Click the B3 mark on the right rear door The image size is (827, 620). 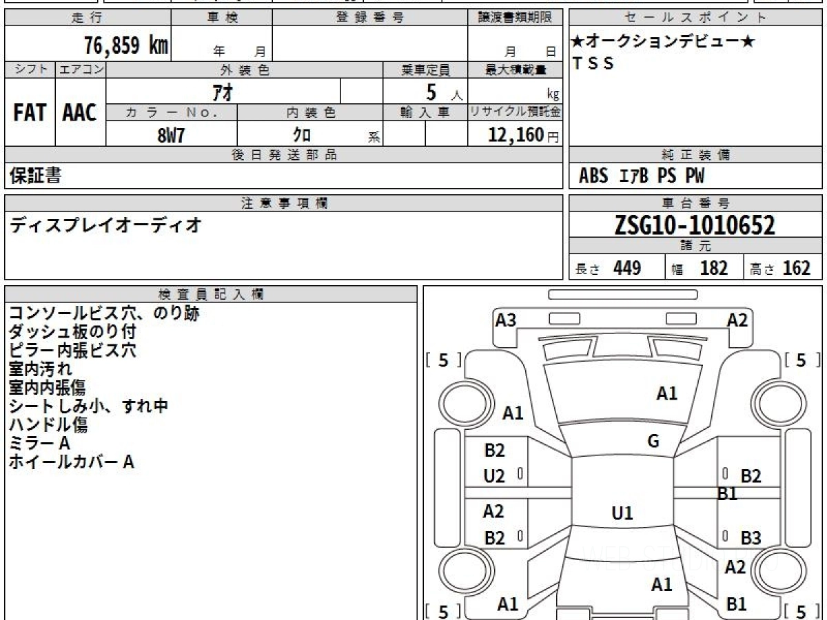click(x=751, y=538)
